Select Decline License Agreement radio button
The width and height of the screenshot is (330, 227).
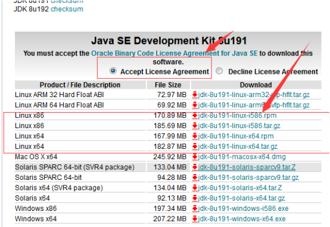[219, 71]
